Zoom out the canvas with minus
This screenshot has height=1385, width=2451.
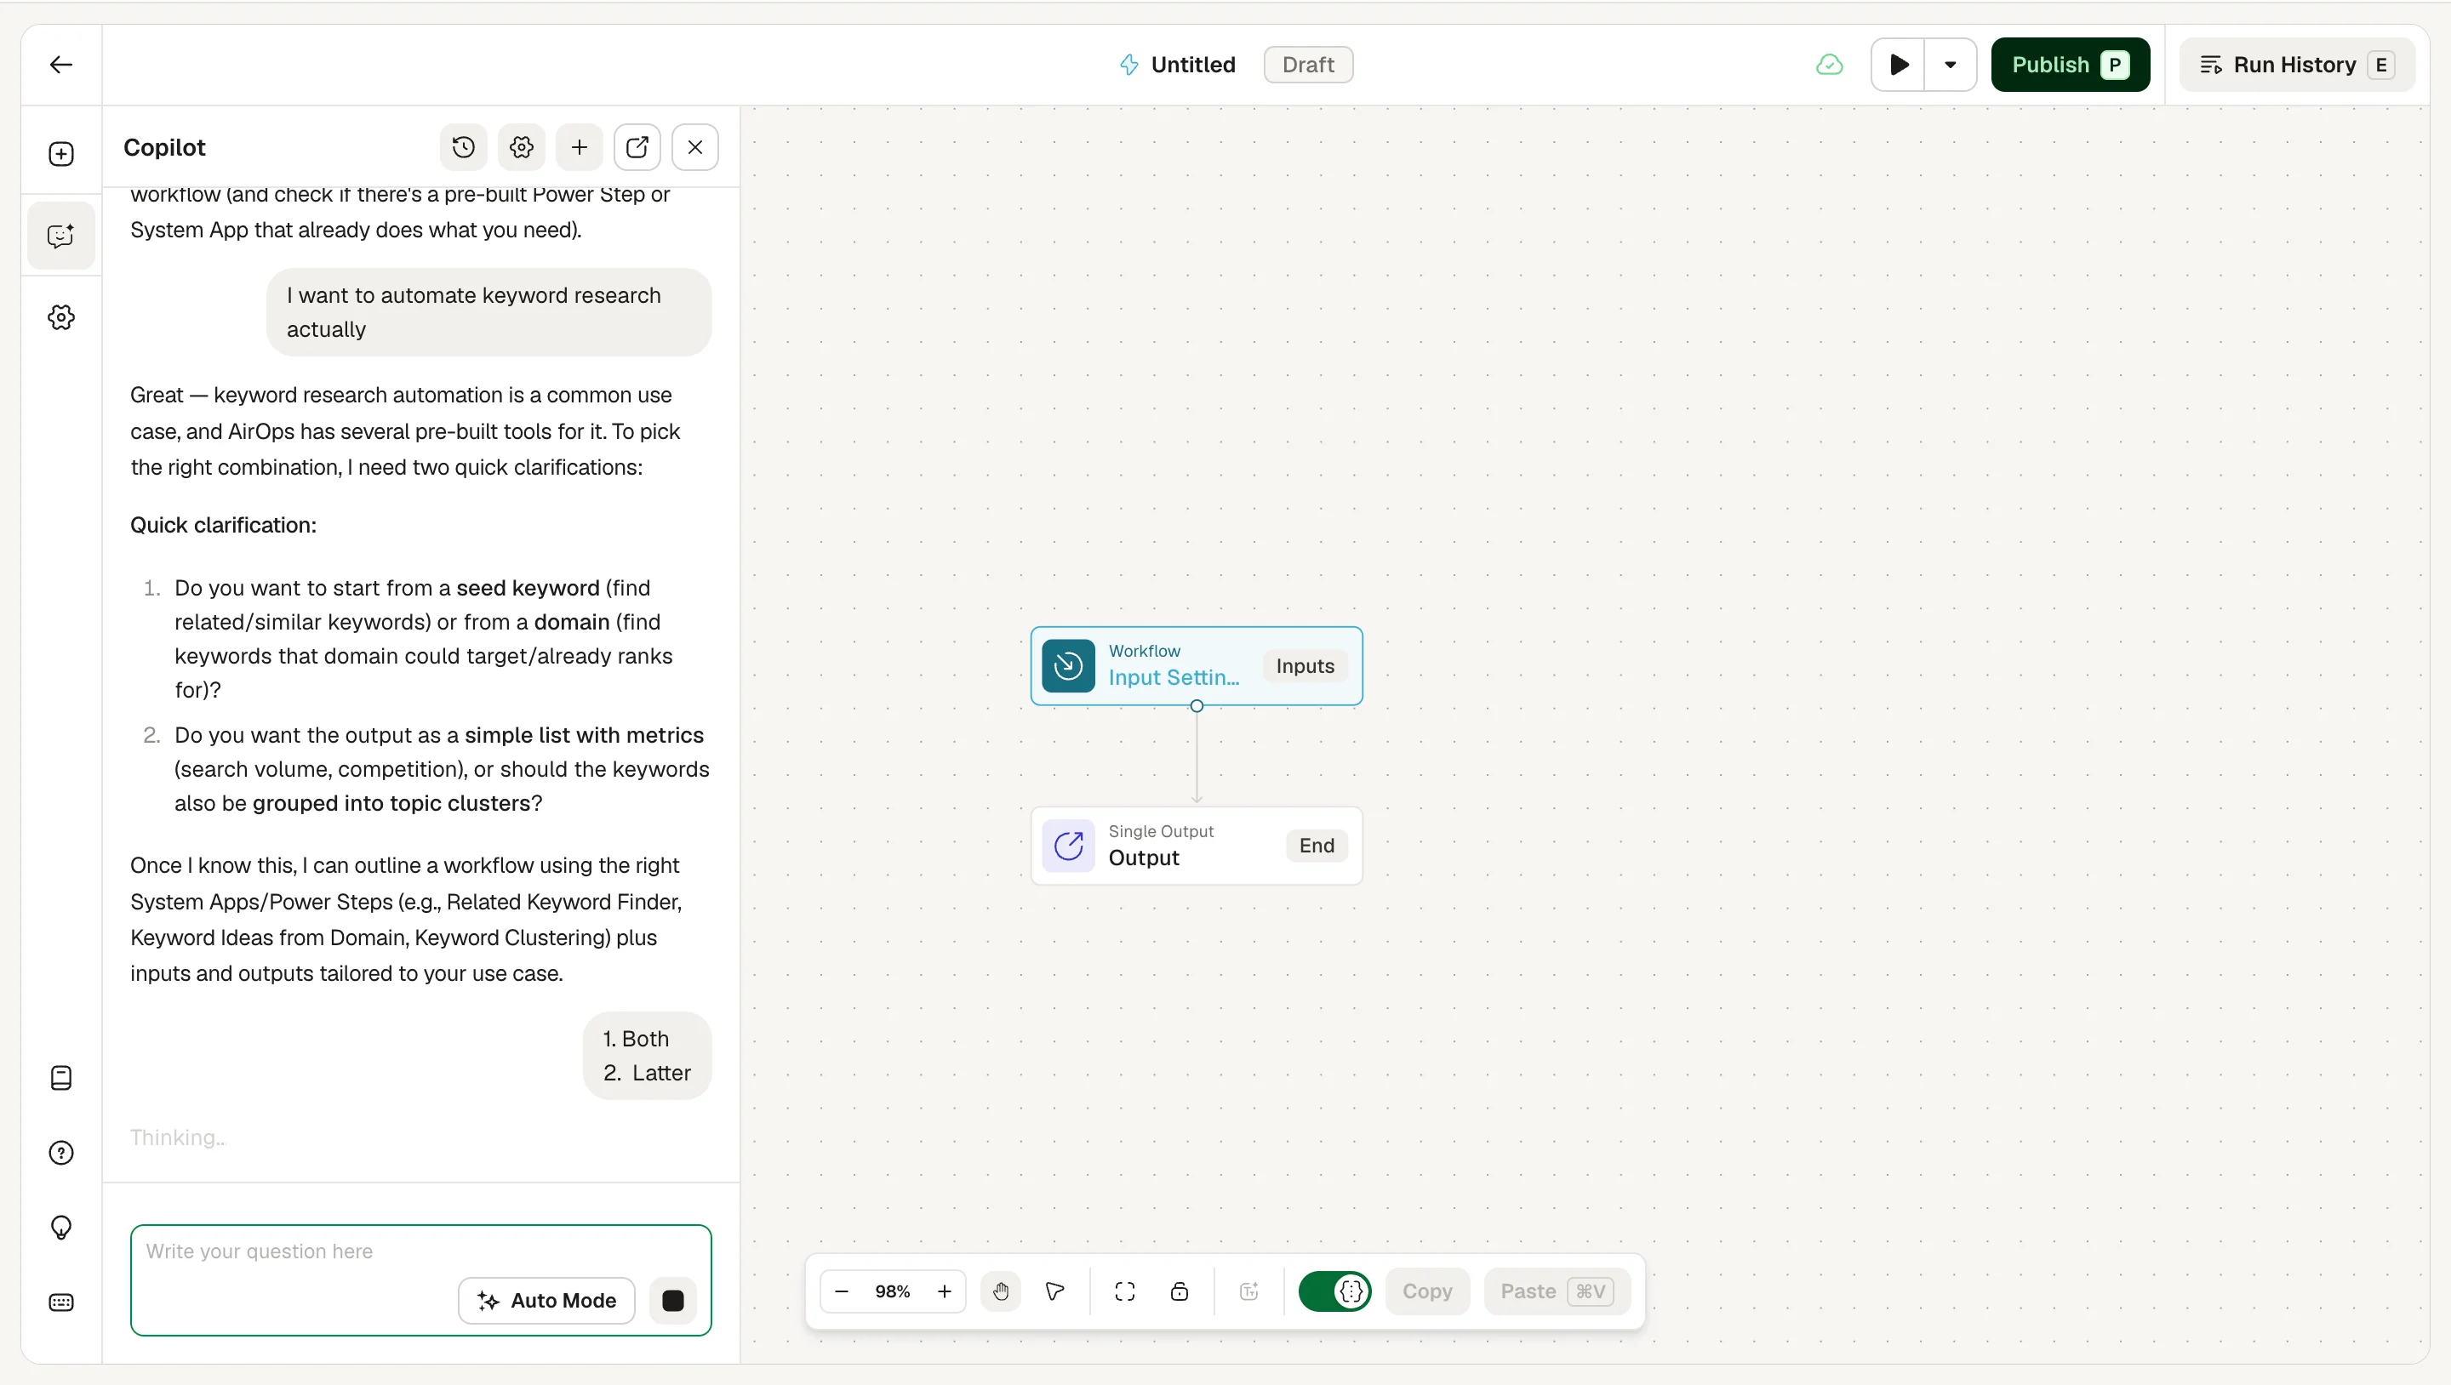(841, 1291)
